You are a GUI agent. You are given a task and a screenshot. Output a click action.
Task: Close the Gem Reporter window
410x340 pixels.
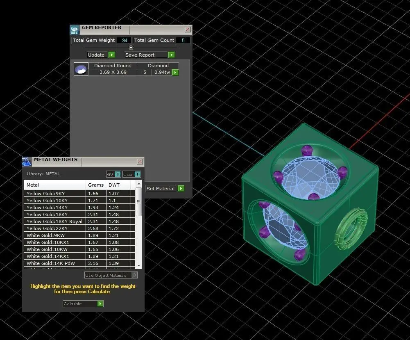188,29
